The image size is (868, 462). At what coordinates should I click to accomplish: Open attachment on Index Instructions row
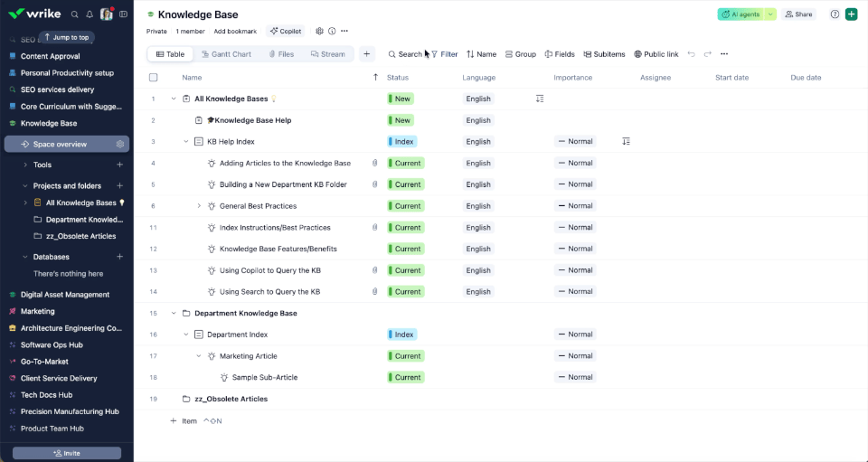point(374,228)
